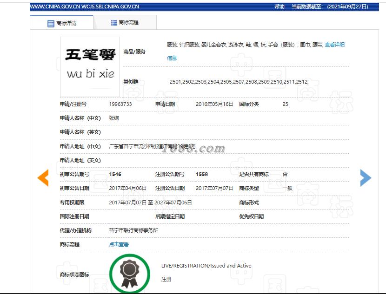386x294 pixels.
Task: Click international class value 25
Action: [286, 104]
